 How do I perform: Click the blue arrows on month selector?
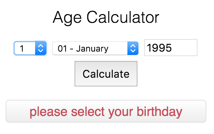[133, 49]
